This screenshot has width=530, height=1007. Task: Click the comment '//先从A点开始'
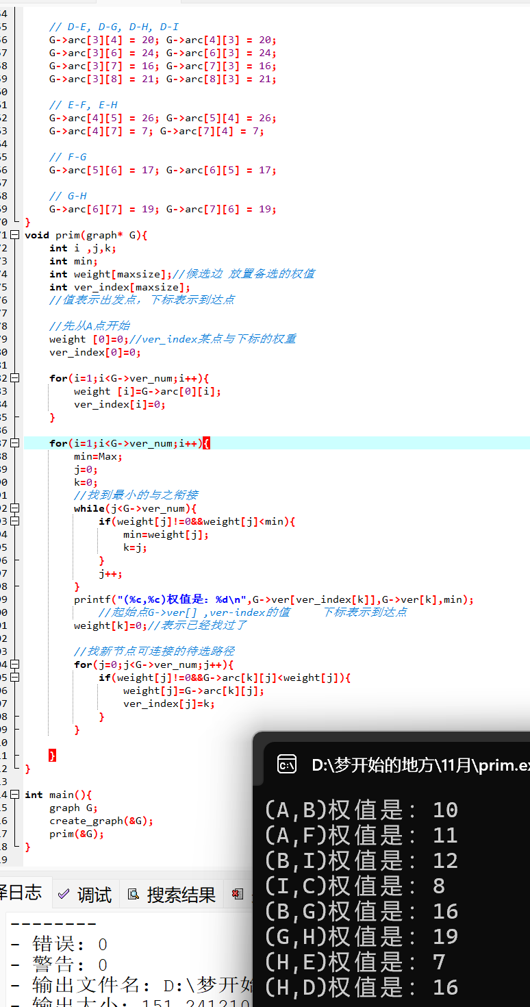[x=90, y=326]
